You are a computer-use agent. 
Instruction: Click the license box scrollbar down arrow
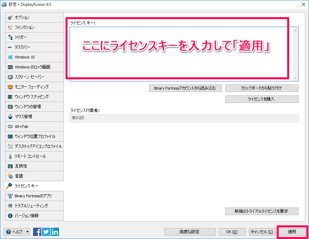[x=295, y=78]
